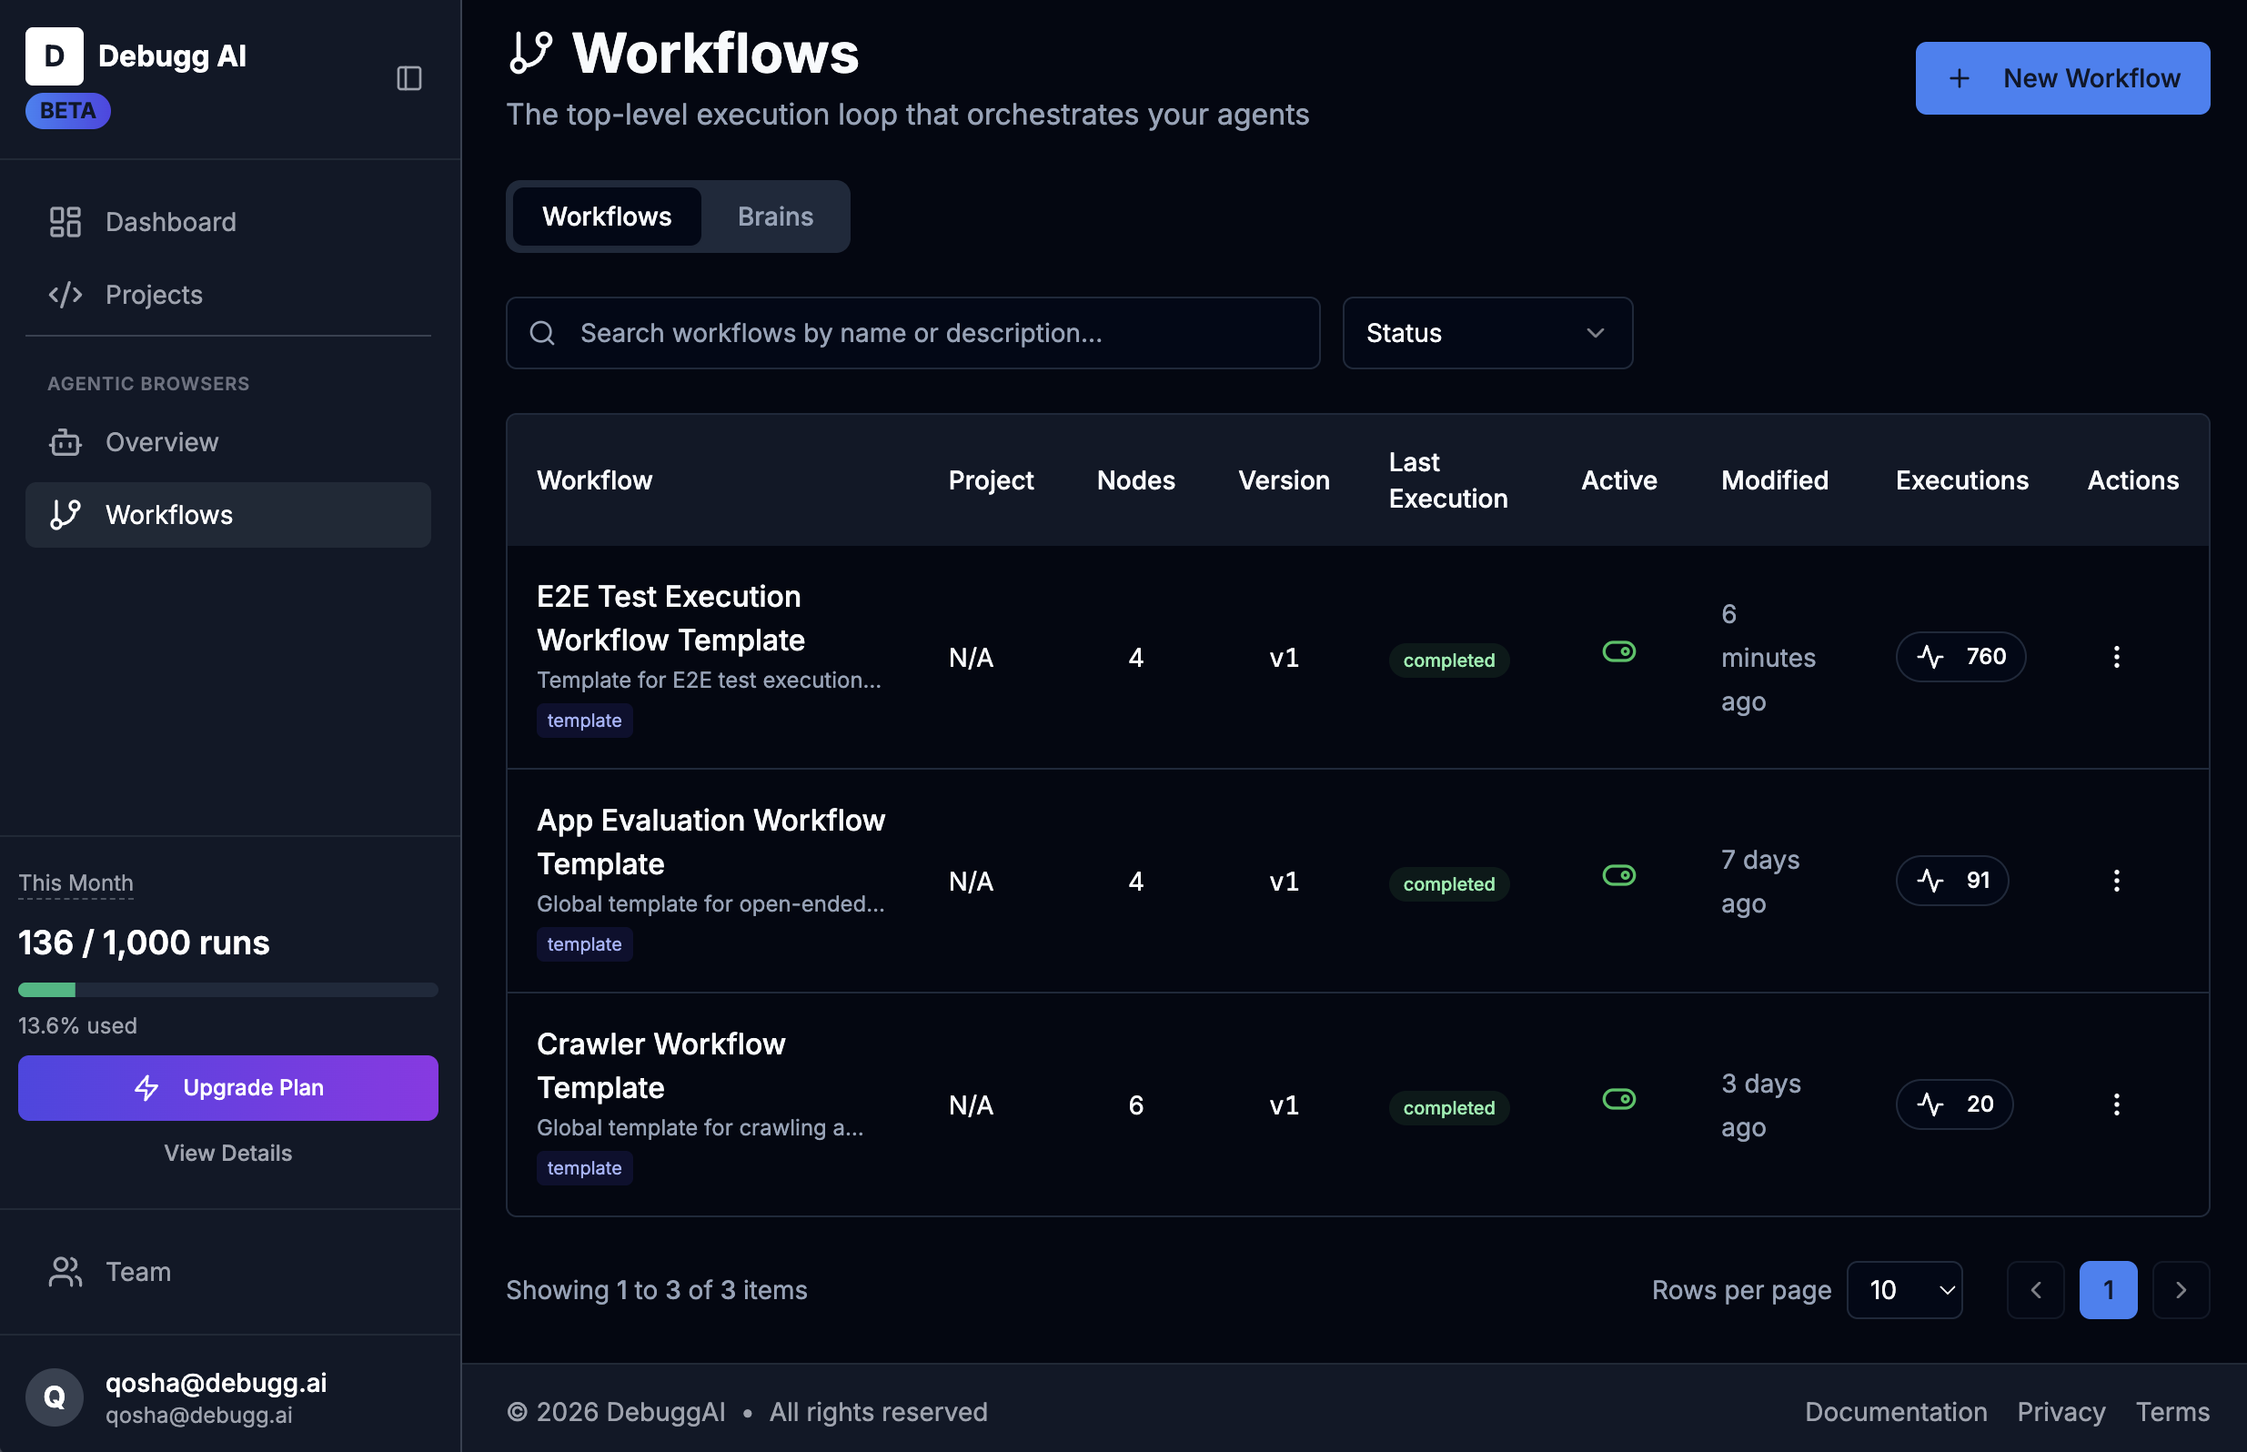The width and height of the screenshot is (2247, 1452).
Task: Disable the App Evaluation Workflow Template toggle
Action: tap(1617, 875)
